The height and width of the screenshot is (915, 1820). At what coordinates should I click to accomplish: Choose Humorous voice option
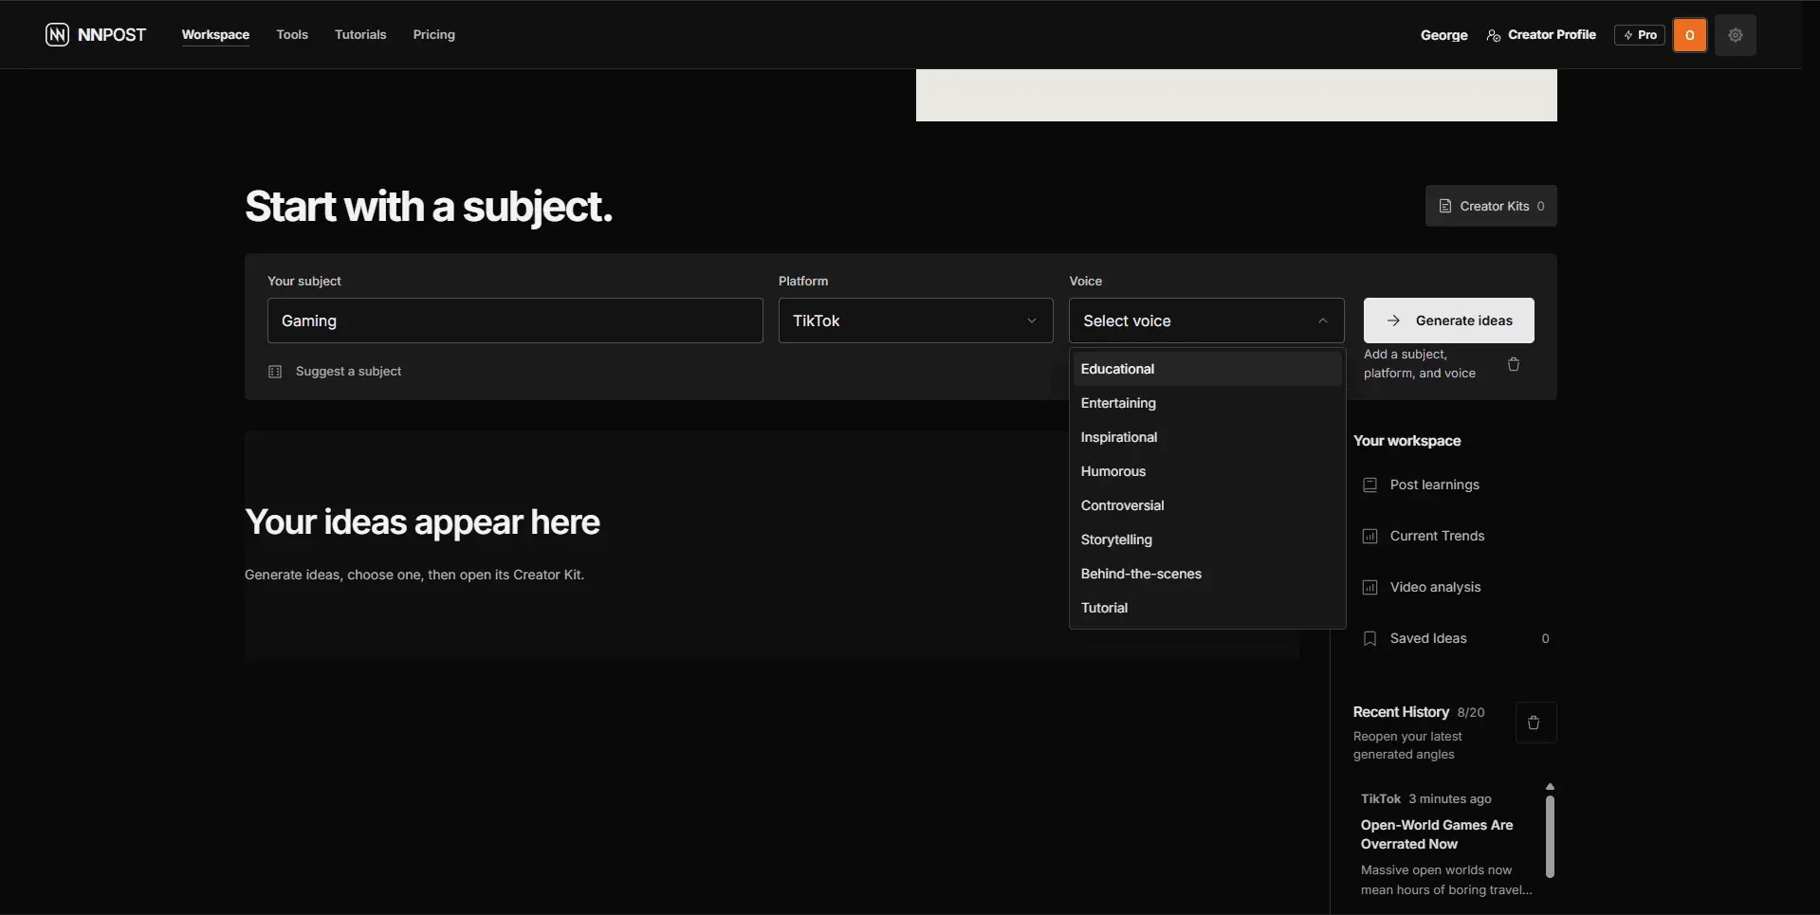click(1206, 471)
